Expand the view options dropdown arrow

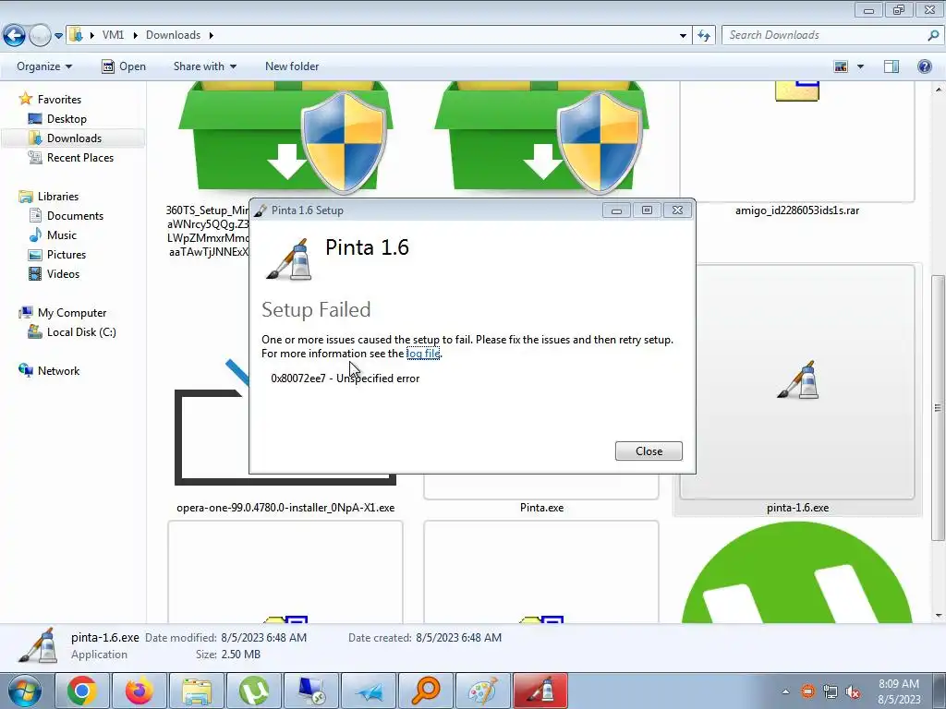pyautogui.click(x=860, y=66)
